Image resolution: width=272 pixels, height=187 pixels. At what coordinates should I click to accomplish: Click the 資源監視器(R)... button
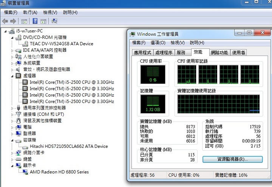pyautogui.click(x=232, y=159)
